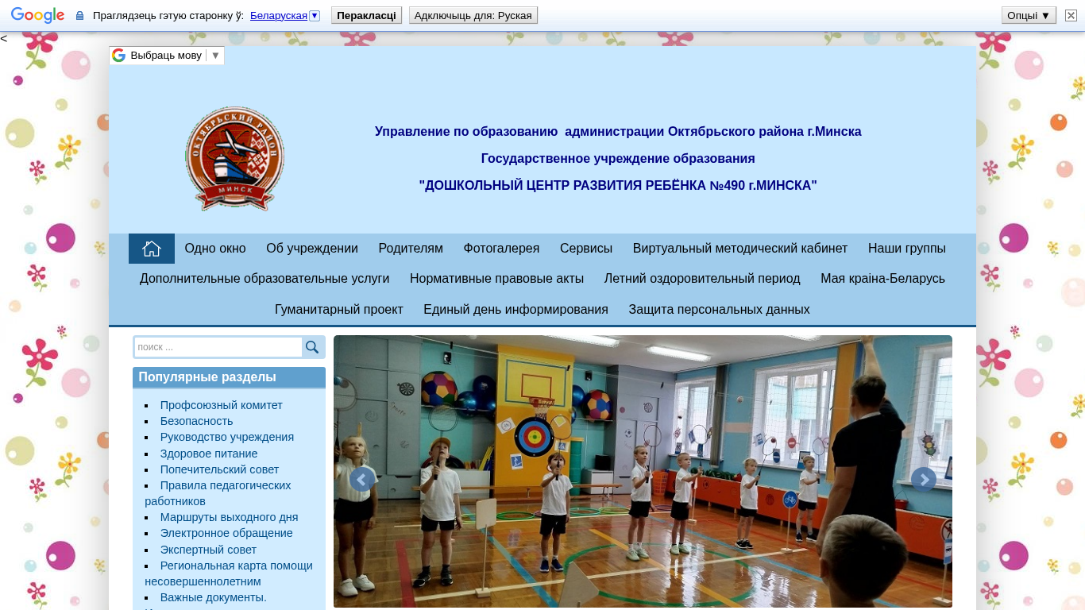Open the Сервисы menu
The image size is (1085, 610).
(x=586, y=249)
